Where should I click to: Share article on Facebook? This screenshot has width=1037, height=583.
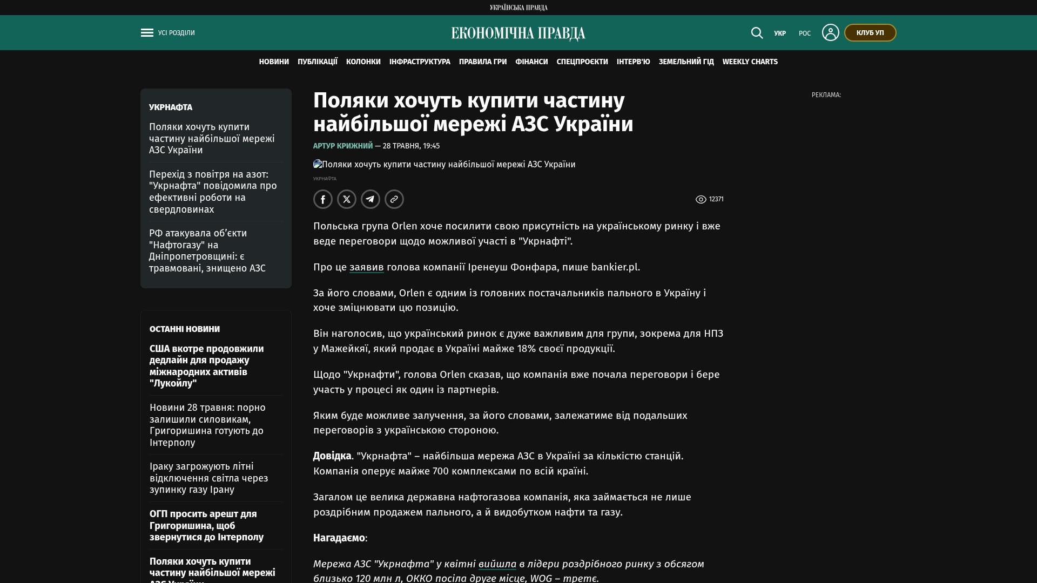click(x=323, y=199)
